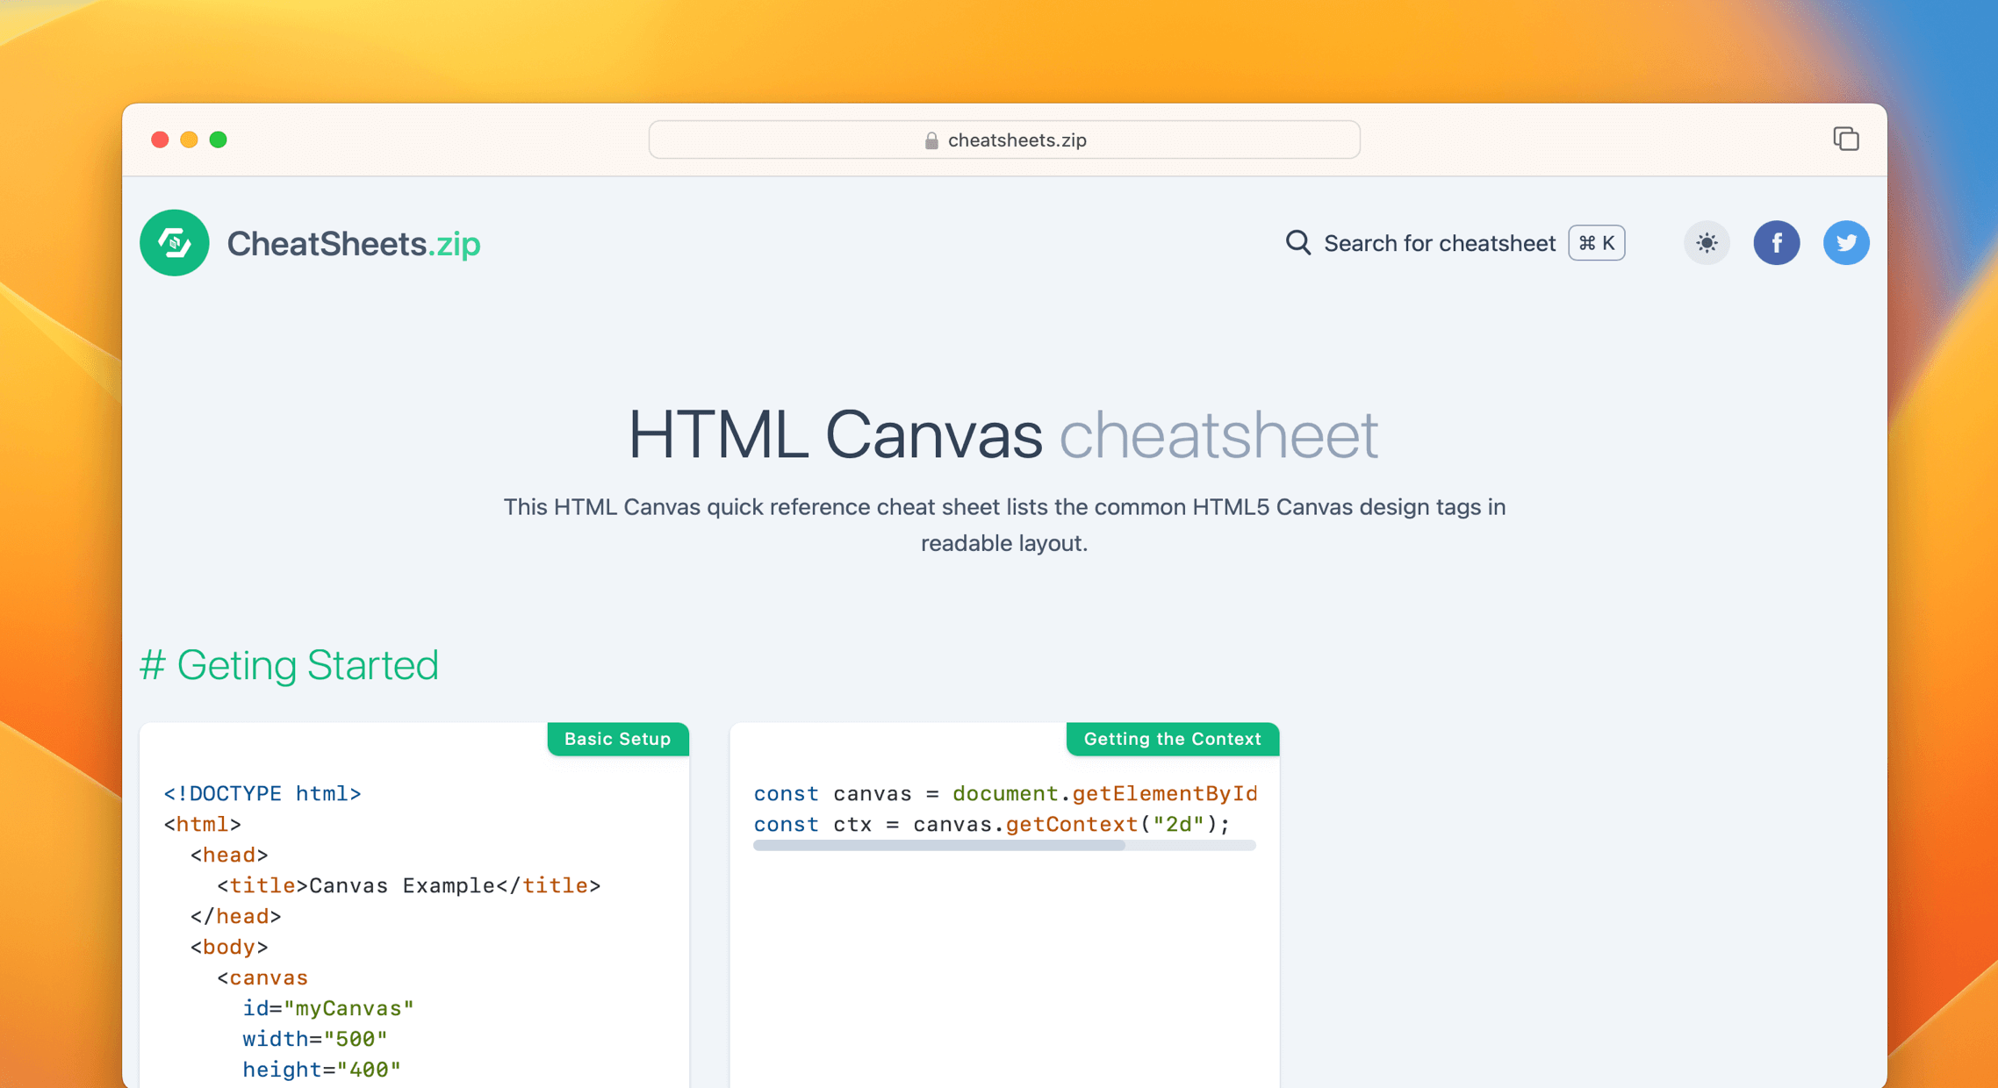Open the Twitter share icon
Viewport: 1998px width, 1088px height.
pos(1845,243)
